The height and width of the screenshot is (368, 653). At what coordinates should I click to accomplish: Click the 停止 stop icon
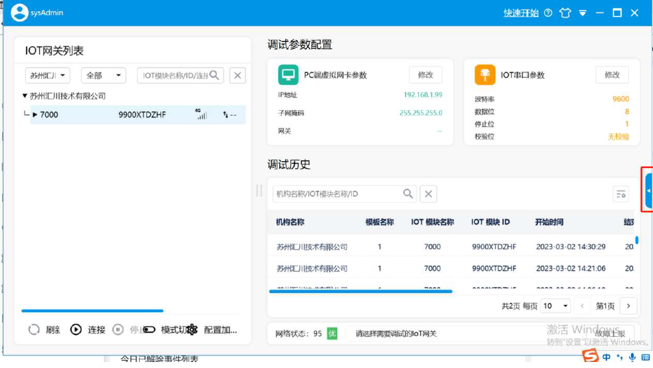click(118, 329)
